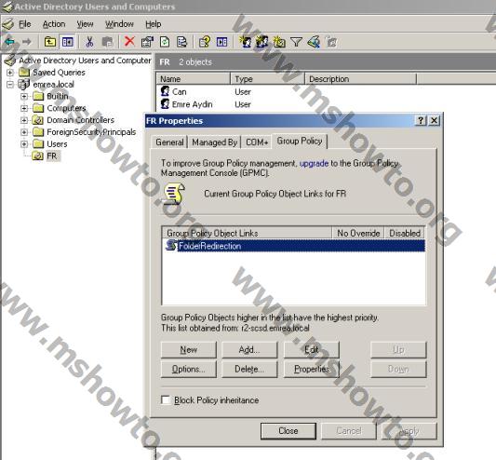Click the dialog's context help question button
The width and height of the screenshot is (496, 460).
click(x=421, y=120)
